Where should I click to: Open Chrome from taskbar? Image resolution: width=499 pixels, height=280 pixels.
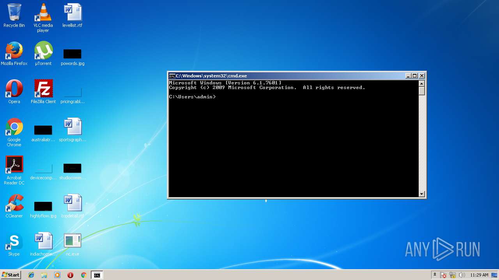[x=83, y=275]
